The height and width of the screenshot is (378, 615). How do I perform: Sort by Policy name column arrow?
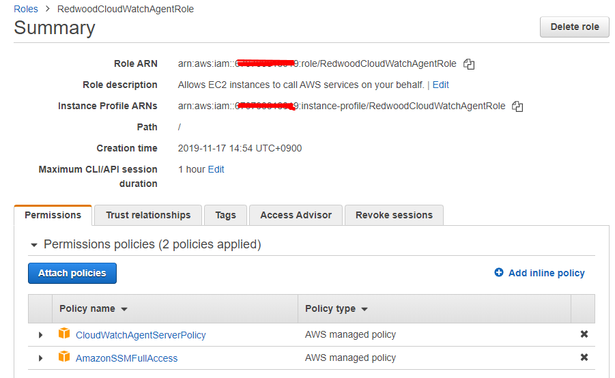(x=124, y=309)
